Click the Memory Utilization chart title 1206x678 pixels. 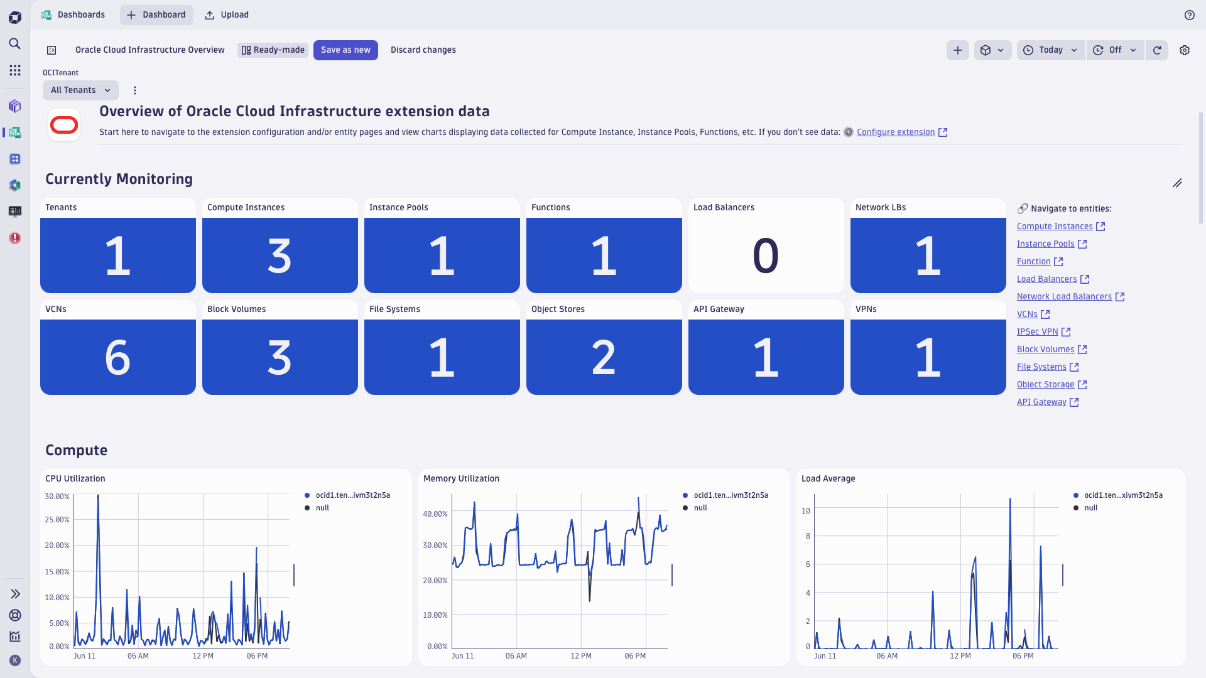461,479
